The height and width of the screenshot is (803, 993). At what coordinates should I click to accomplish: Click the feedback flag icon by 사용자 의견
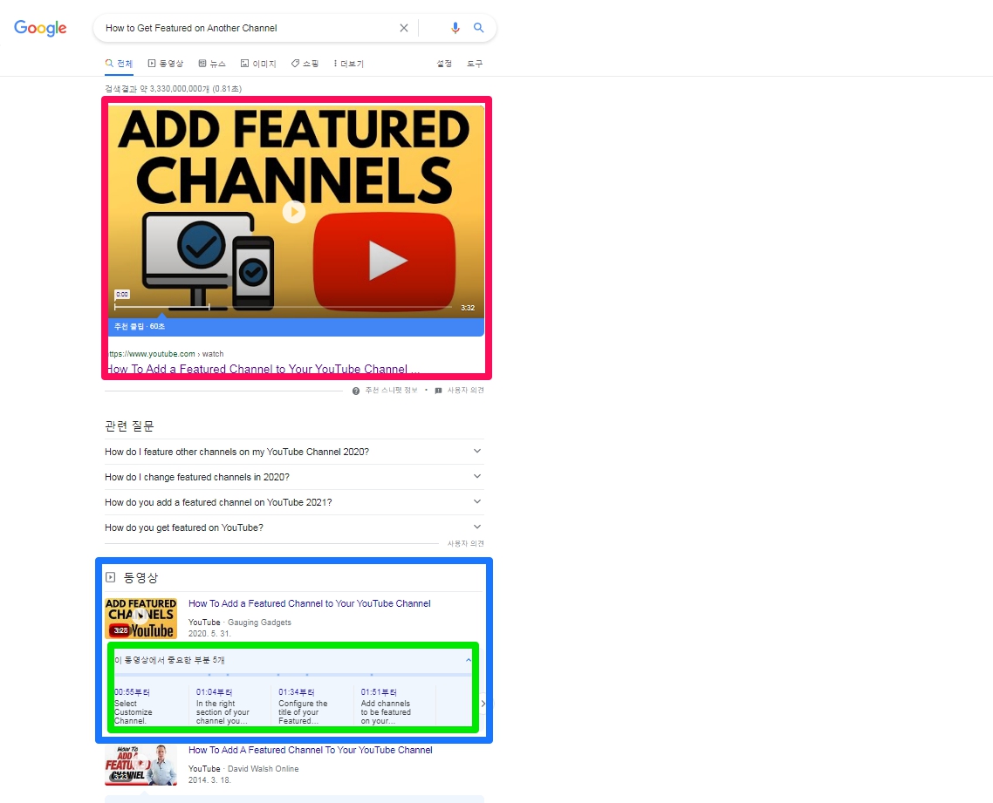tap(438, 391)
